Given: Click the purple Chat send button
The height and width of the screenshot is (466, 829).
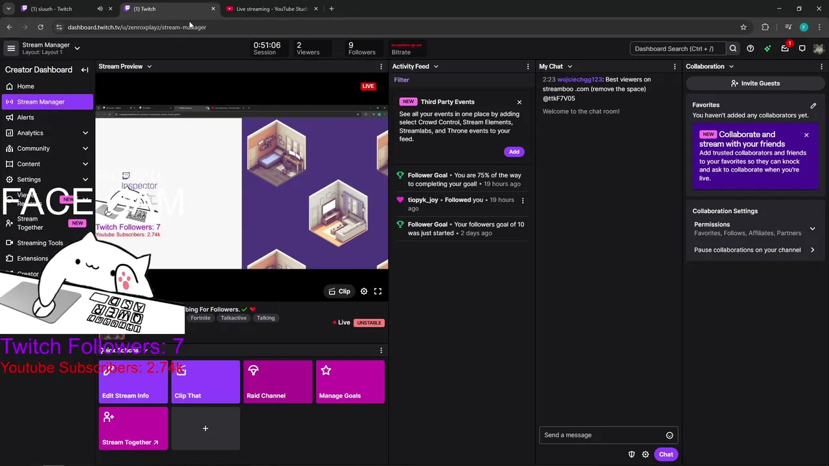Looking at the screenshot, I should click(666, 454).
